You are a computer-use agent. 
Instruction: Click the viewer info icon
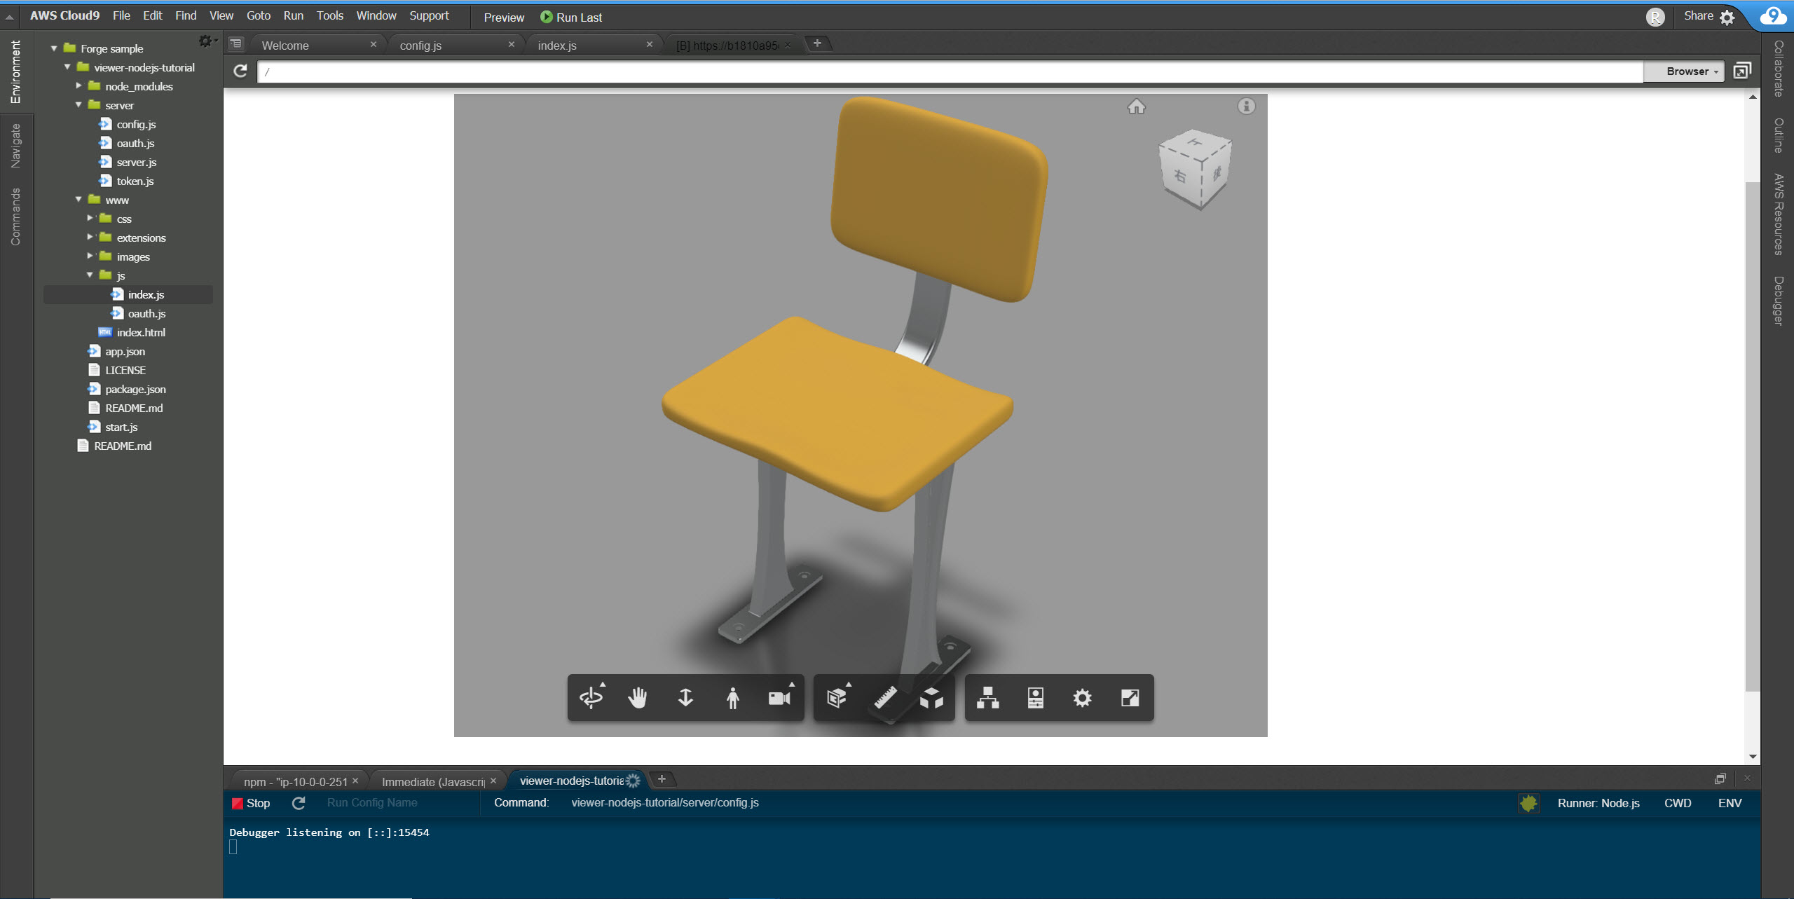coord(1246,107)
